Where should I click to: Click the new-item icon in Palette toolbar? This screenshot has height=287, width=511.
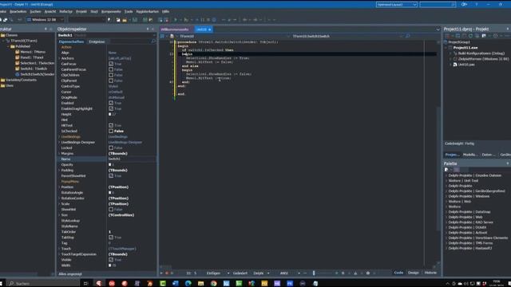(x=446, y=170)
